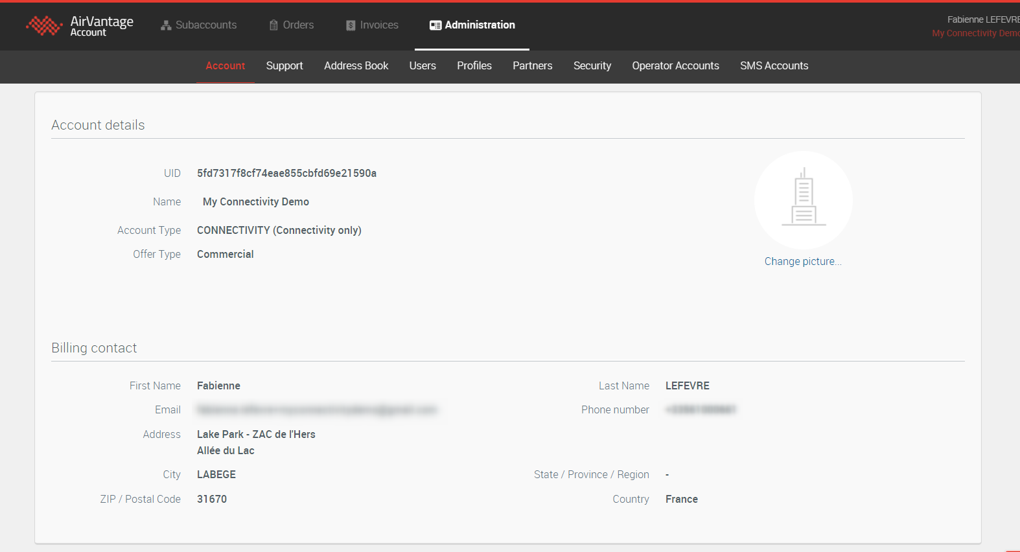
Task: Open the Support tab
Action: 284,66
